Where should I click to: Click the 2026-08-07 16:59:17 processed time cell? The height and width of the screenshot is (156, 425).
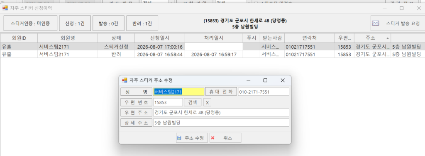(x=214, y=54)
